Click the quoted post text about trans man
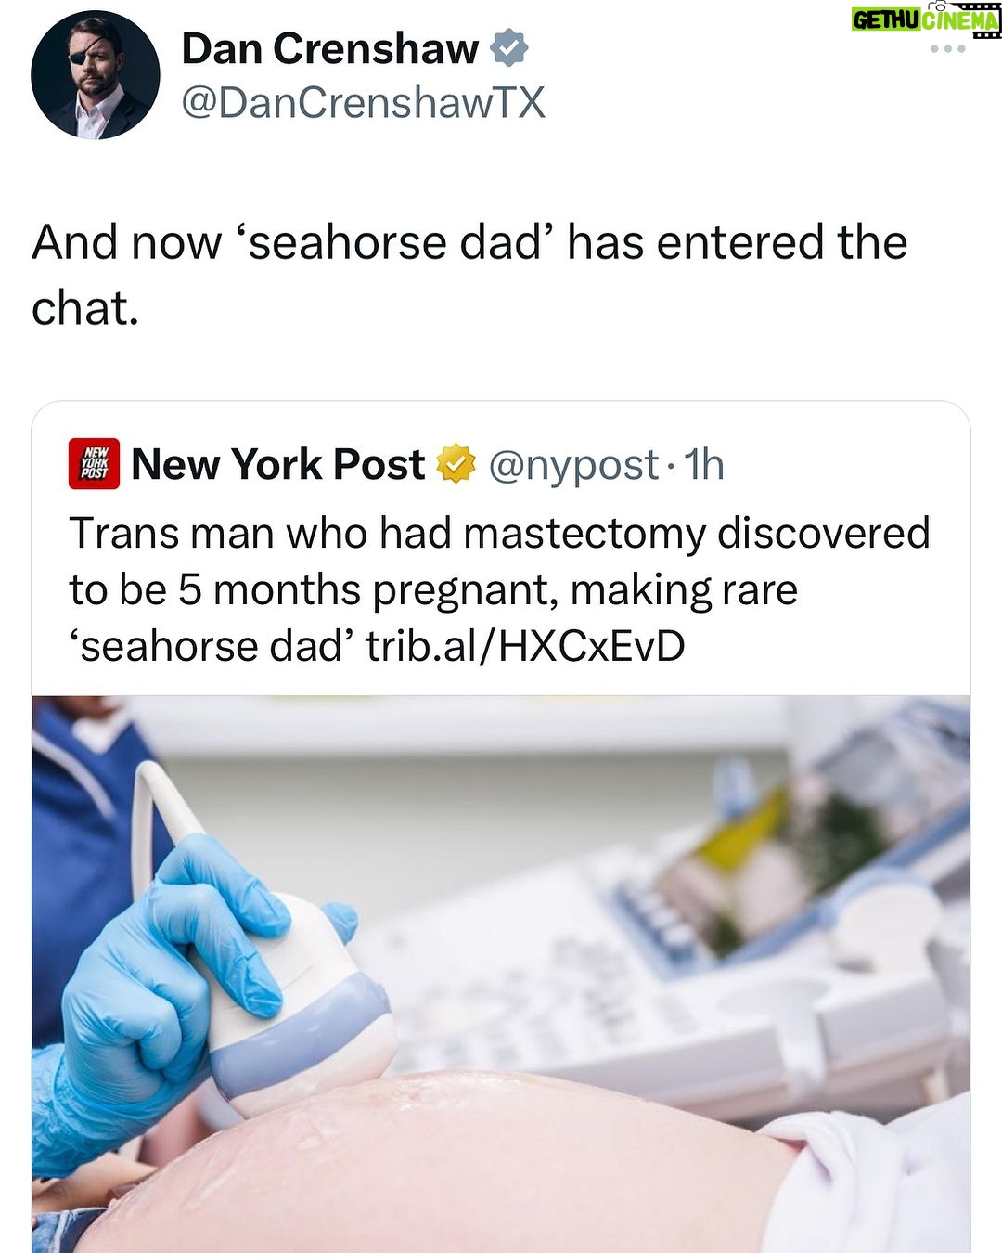The width and height of the screenshot is (1002, 1253). 499,589
